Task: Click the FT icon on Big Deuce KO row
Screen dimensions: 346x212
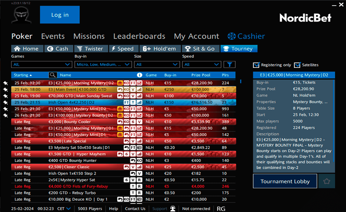Action: [133, 199]
